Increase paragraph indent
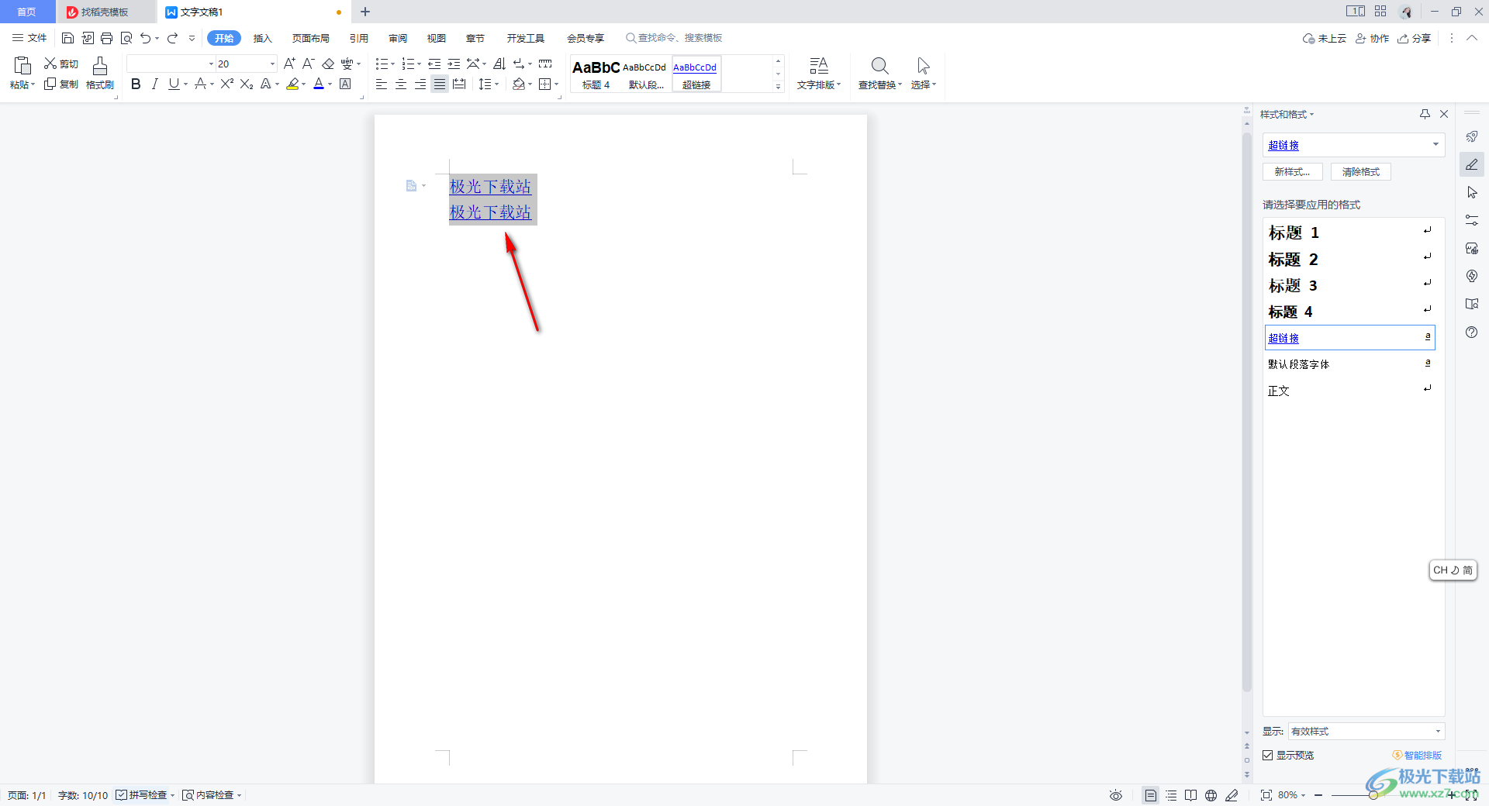 (x=454, y=64)
